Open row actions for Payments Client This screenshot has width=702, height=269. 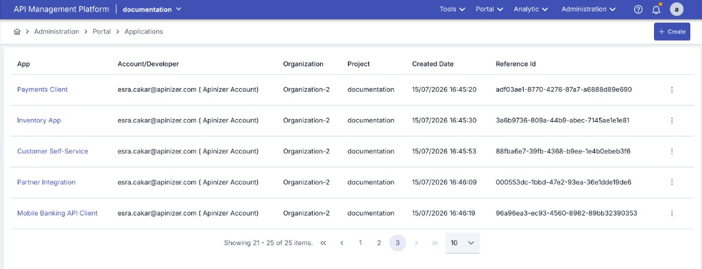click(672, 90)
